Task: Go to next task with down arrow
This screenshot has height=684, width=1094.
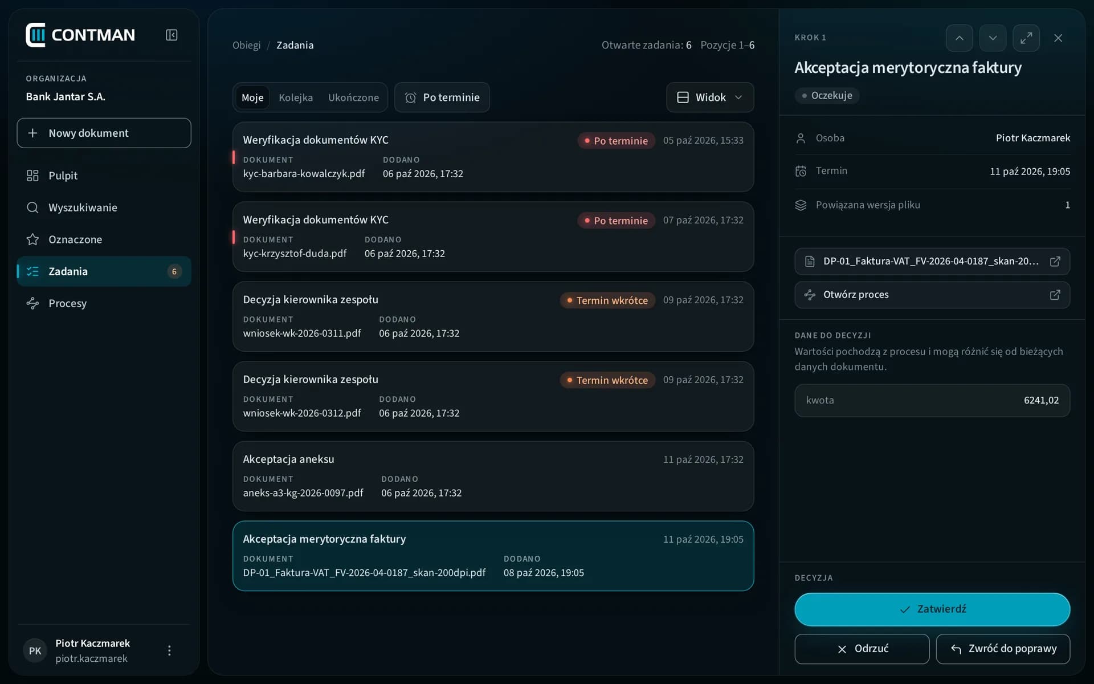Action: click(993, 38)
